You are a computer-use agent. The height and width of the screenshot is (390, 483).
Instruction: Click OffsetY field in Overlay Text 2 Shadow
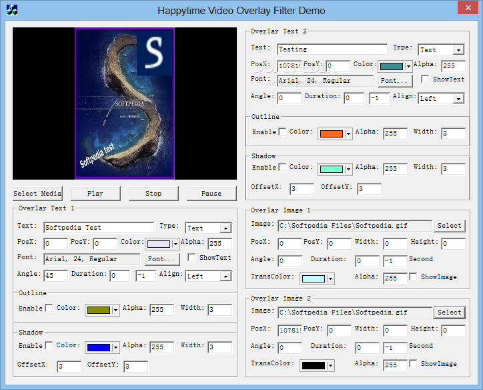(370, 189)
